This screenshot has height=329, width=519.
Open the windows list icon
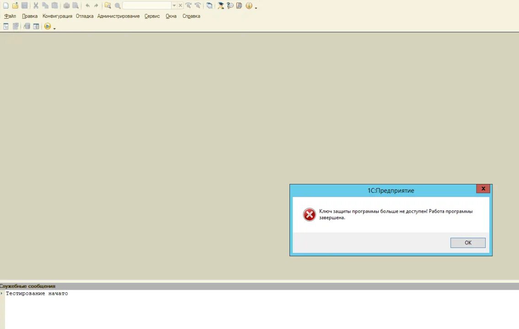click(209, 5)
